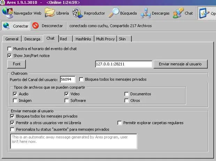Uncheck Bloquea mensajes privados under Enviar mensaje
Screen dimensions: 216x161
pos(12,116)
